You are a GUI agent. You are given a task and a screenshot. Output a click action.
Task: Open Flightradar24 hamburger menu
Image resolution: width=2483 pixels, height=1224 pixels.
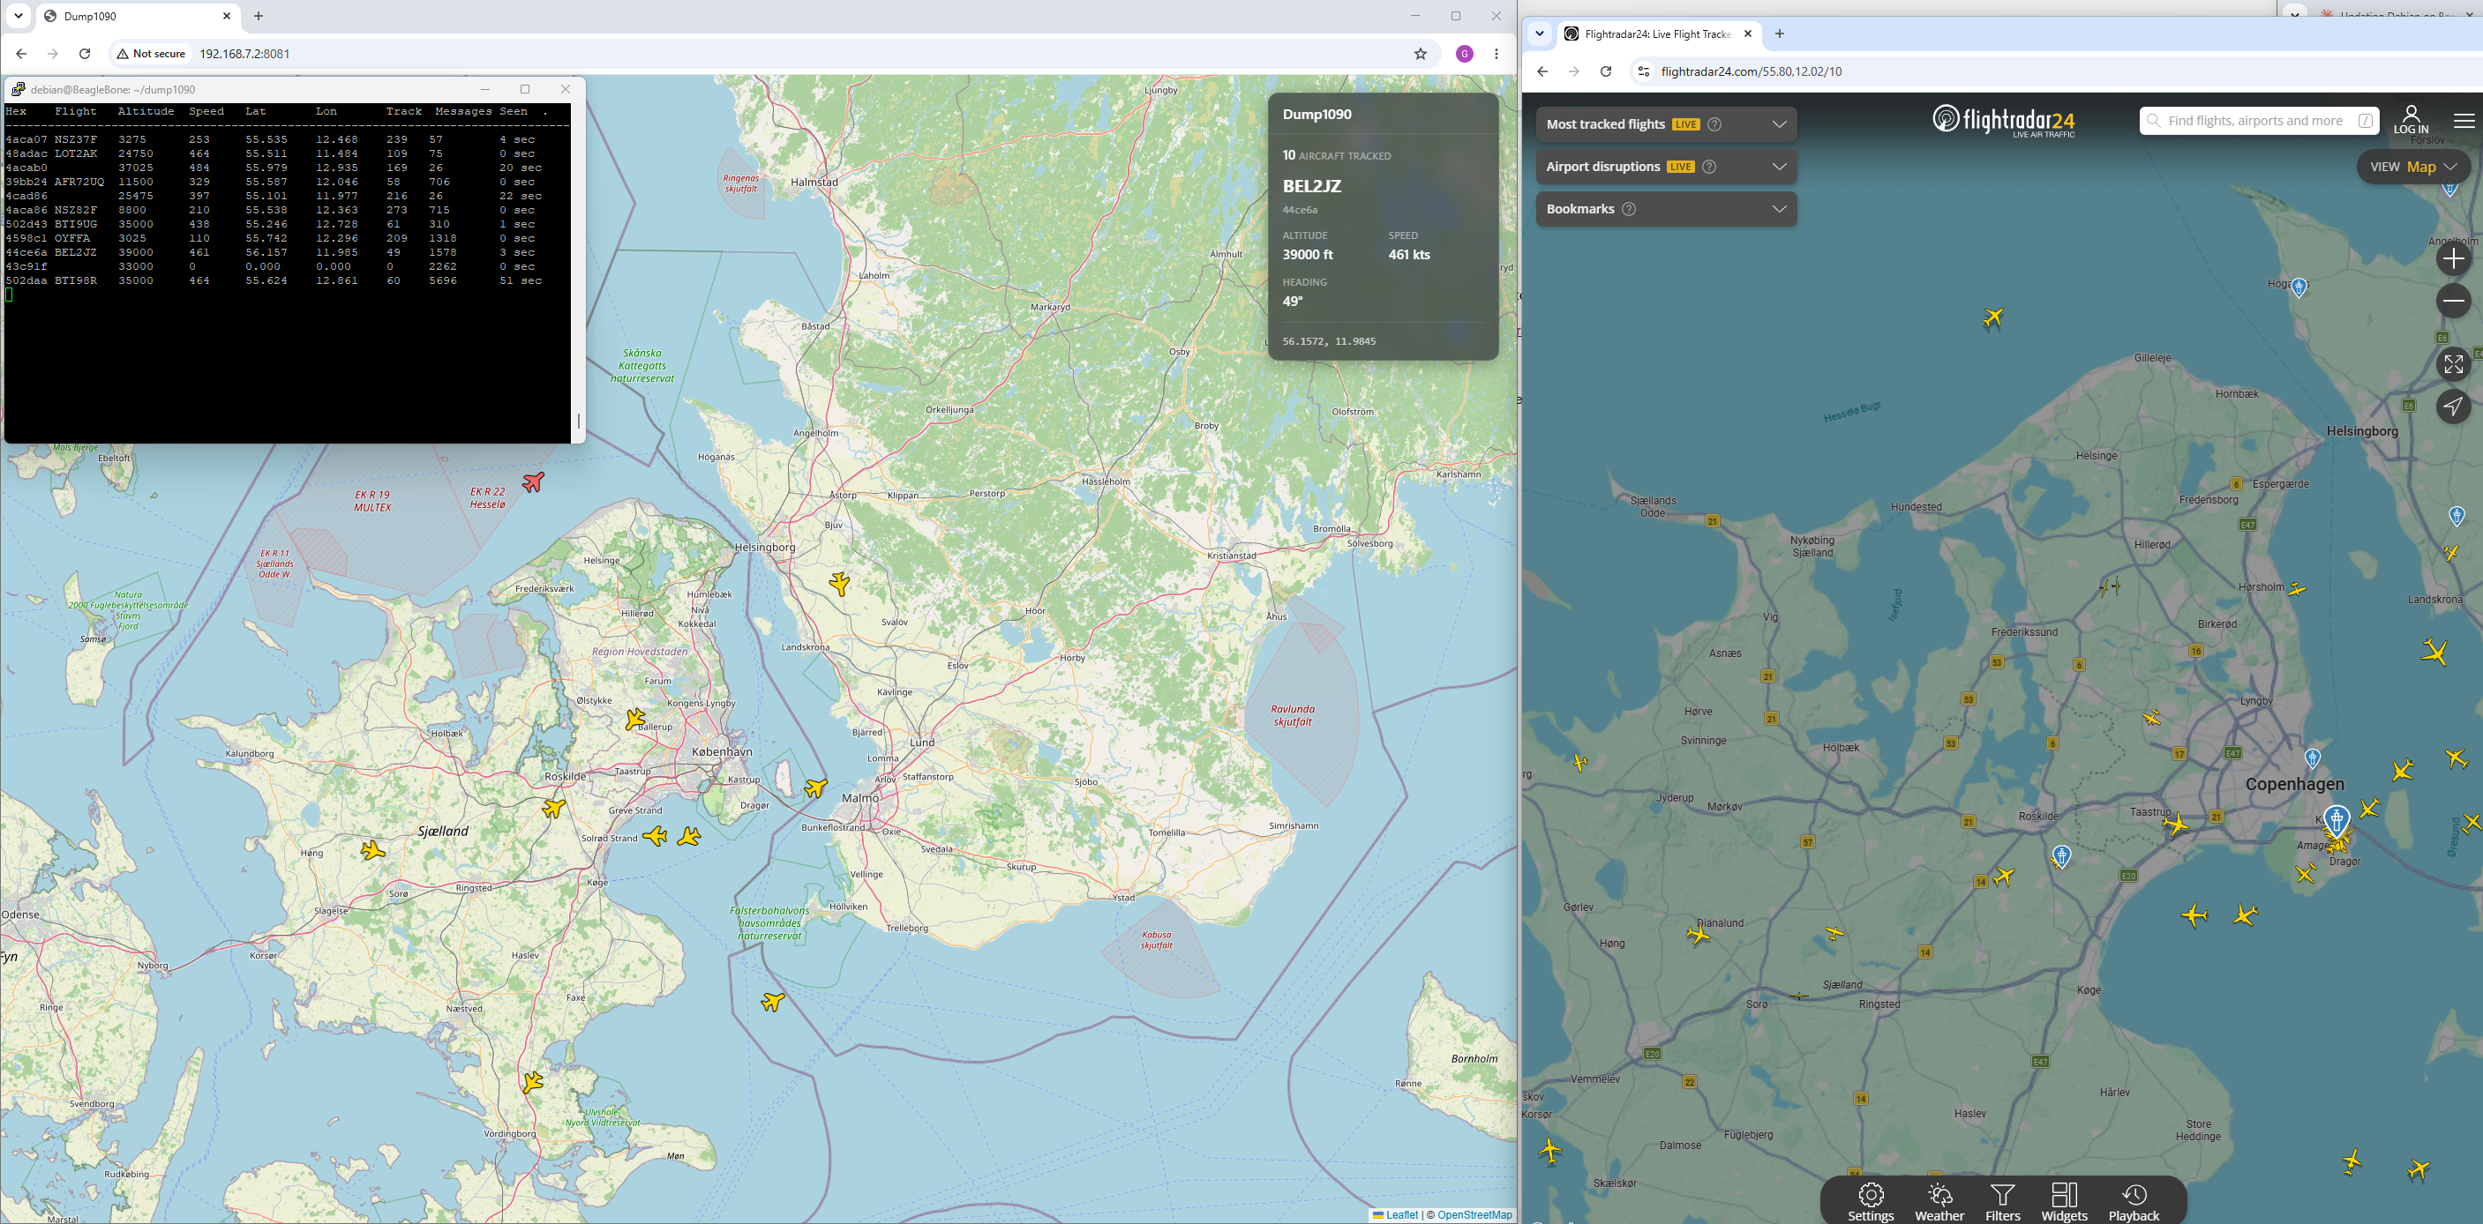pos(2464,121)
